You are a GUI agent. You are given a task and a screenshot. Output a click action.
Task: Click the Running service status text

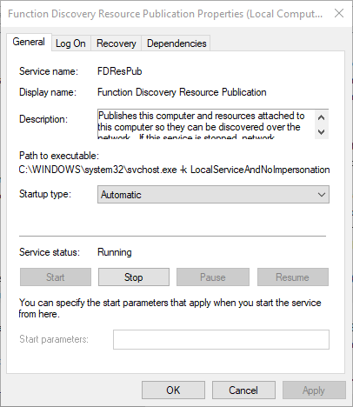click(x=115, y=252)
